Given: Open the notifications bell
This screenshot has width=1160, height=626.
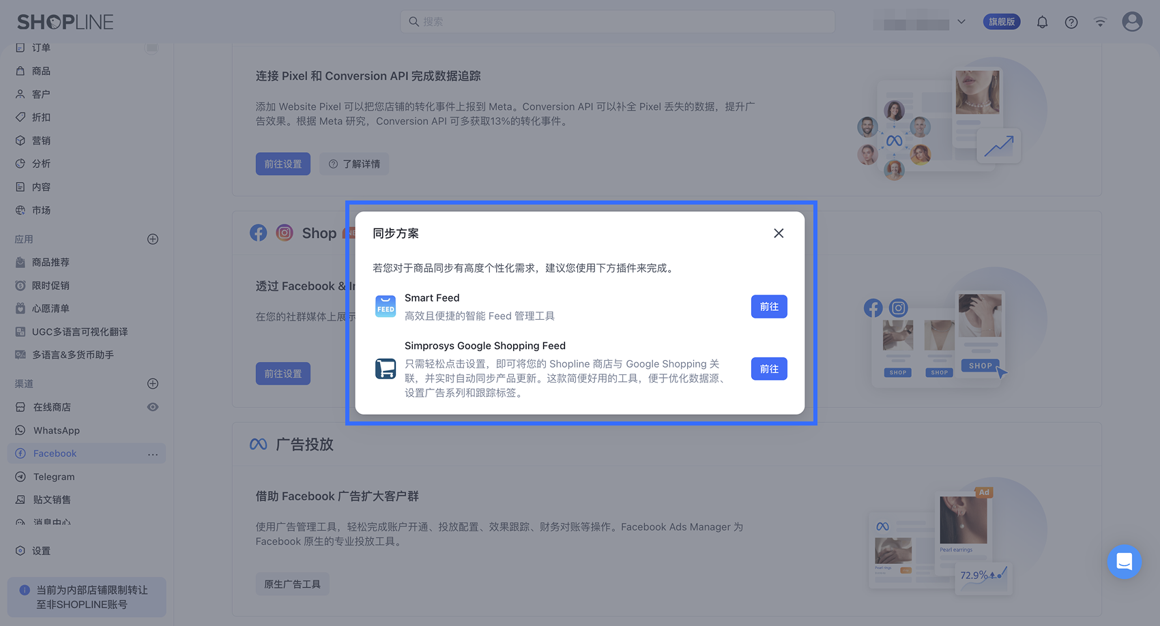Looking at the screenshot, I should click(x=1042, y=23).
